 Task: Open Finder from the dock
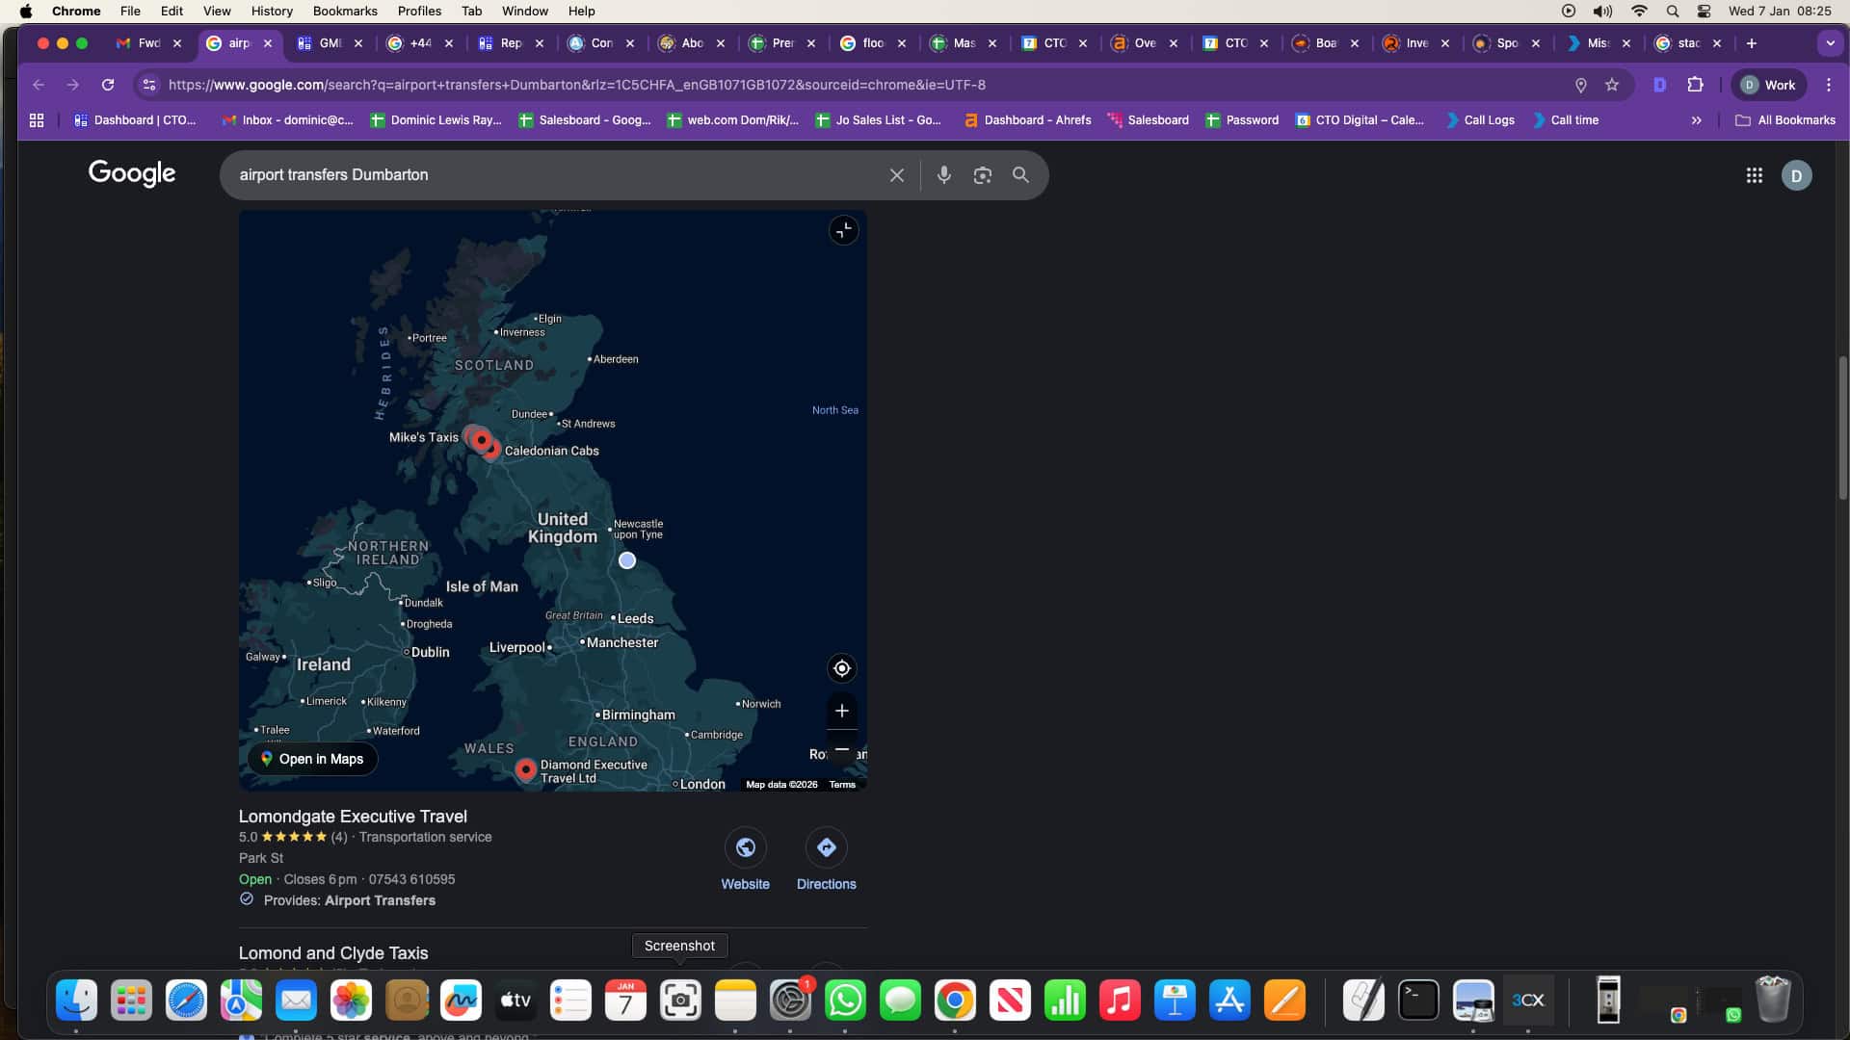tap(76, 1001)
